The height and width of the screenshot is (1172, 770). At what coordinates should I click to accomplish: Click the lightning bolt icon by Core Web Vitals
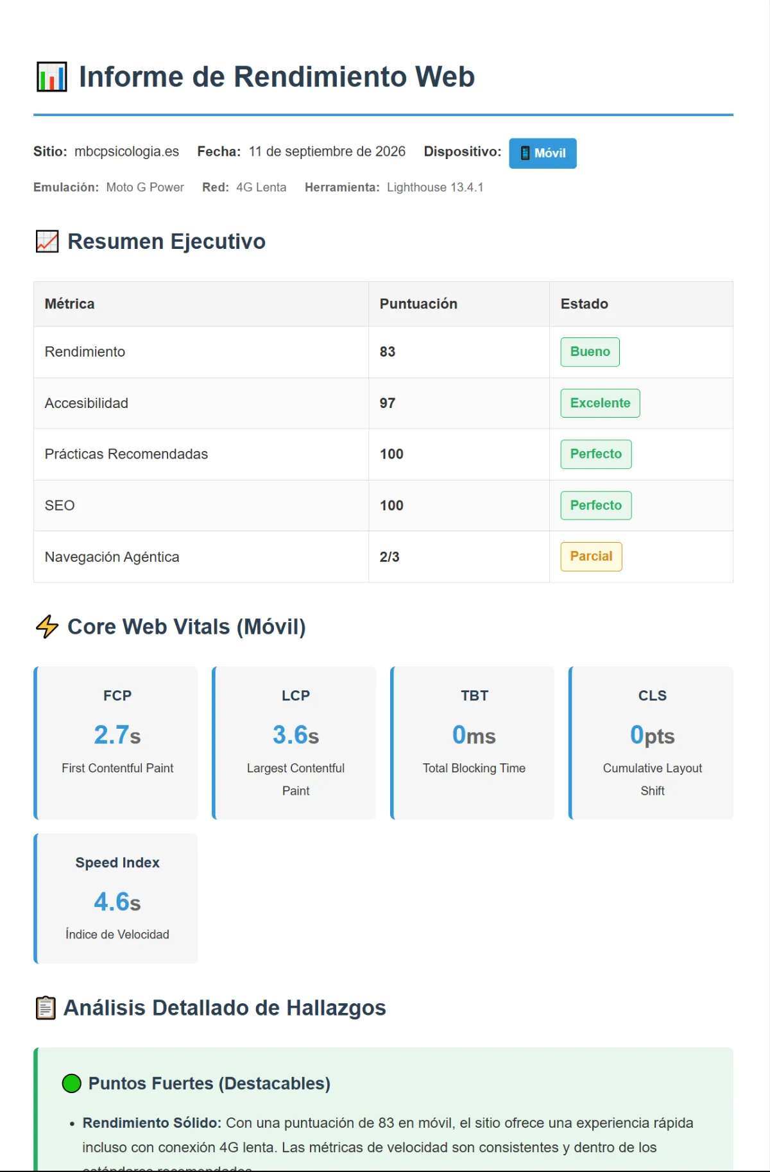(47, 627)
